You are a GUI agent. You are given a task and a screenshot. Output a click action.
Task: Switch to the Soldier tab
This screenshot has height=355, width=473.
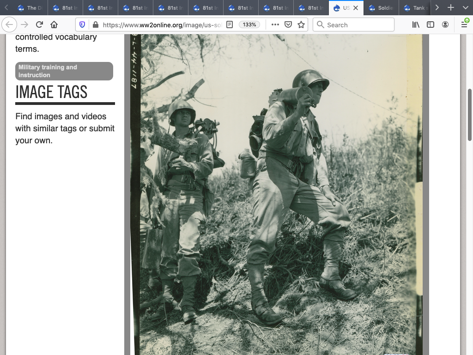(x=381, y=8)
